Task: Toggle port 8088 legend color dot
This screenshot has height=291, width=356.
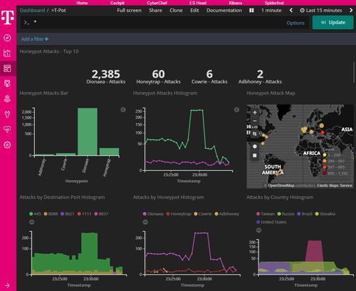Action: (x=46, y=214)
